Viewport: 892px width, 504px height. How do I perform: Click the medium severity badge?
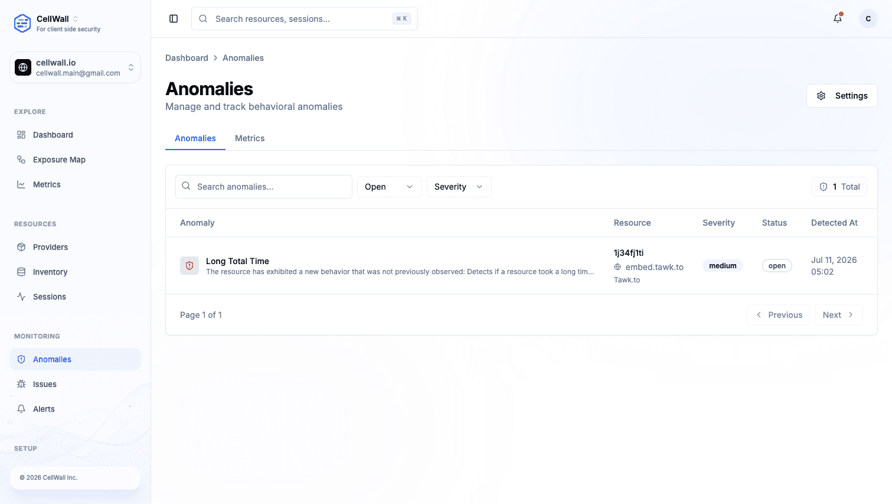click(x=723, y=266)
